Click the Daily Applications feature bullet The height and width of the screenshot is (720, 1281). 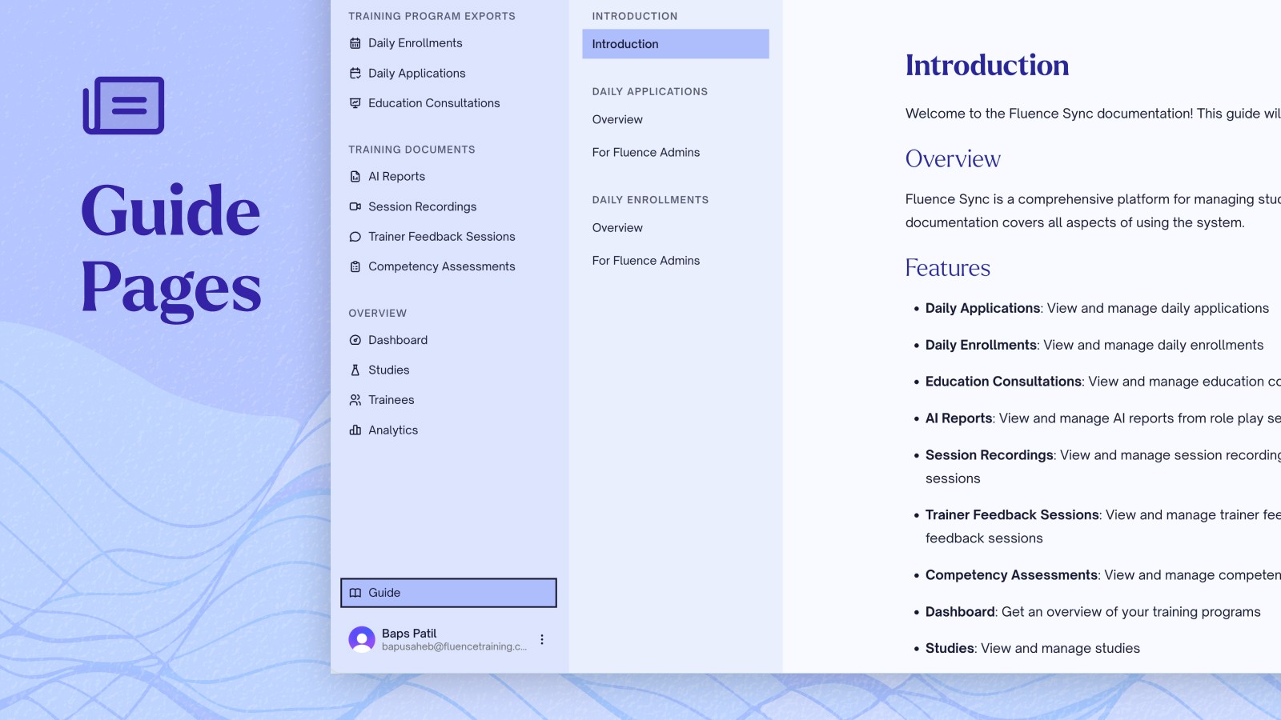(1097, 308)
